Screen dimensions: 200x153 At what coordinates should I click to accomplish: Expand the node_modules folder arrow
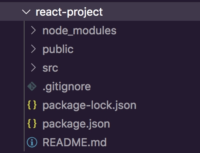(33, 31)
